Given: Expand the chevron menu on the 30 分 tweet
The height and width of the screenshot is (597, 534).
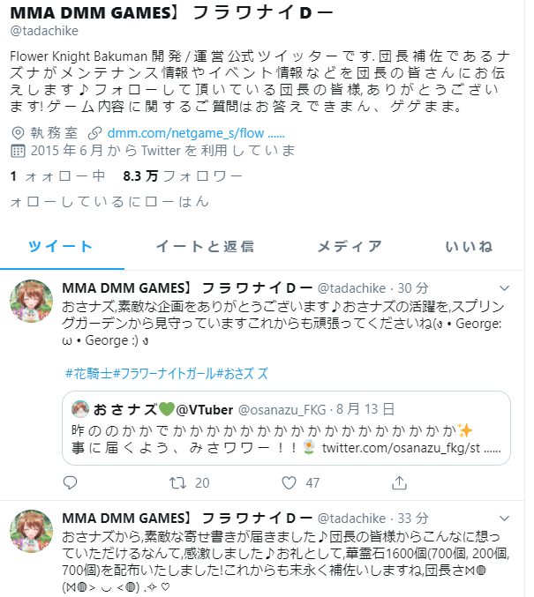Looking at the screenshot, I should [504, 288].
